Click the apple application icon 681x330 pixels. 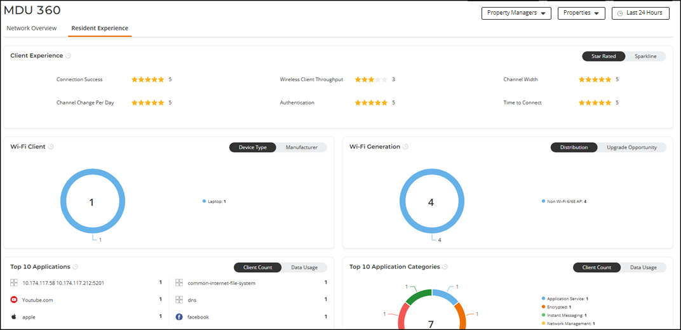pos(14,317)
